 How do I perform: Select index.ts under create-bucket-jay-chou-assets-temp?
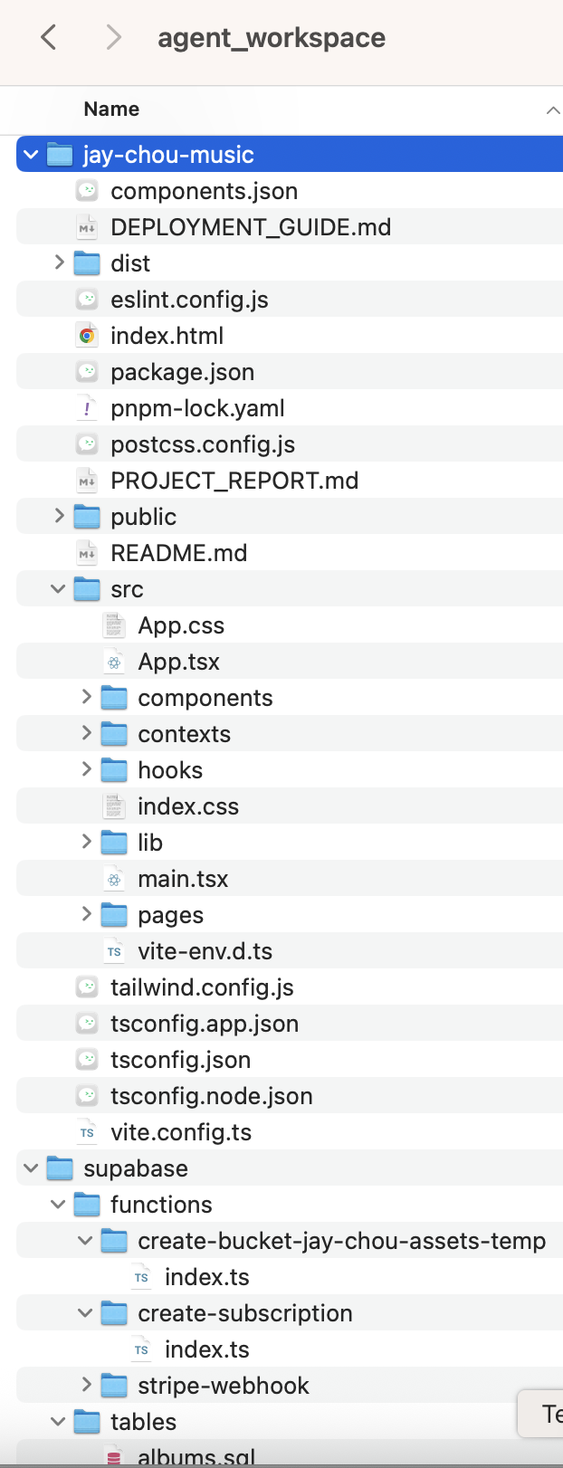coord(207,1277)
